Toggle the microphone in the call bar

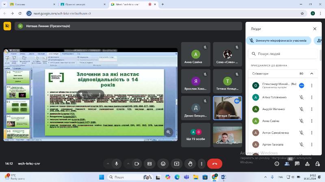pos(117,164)
